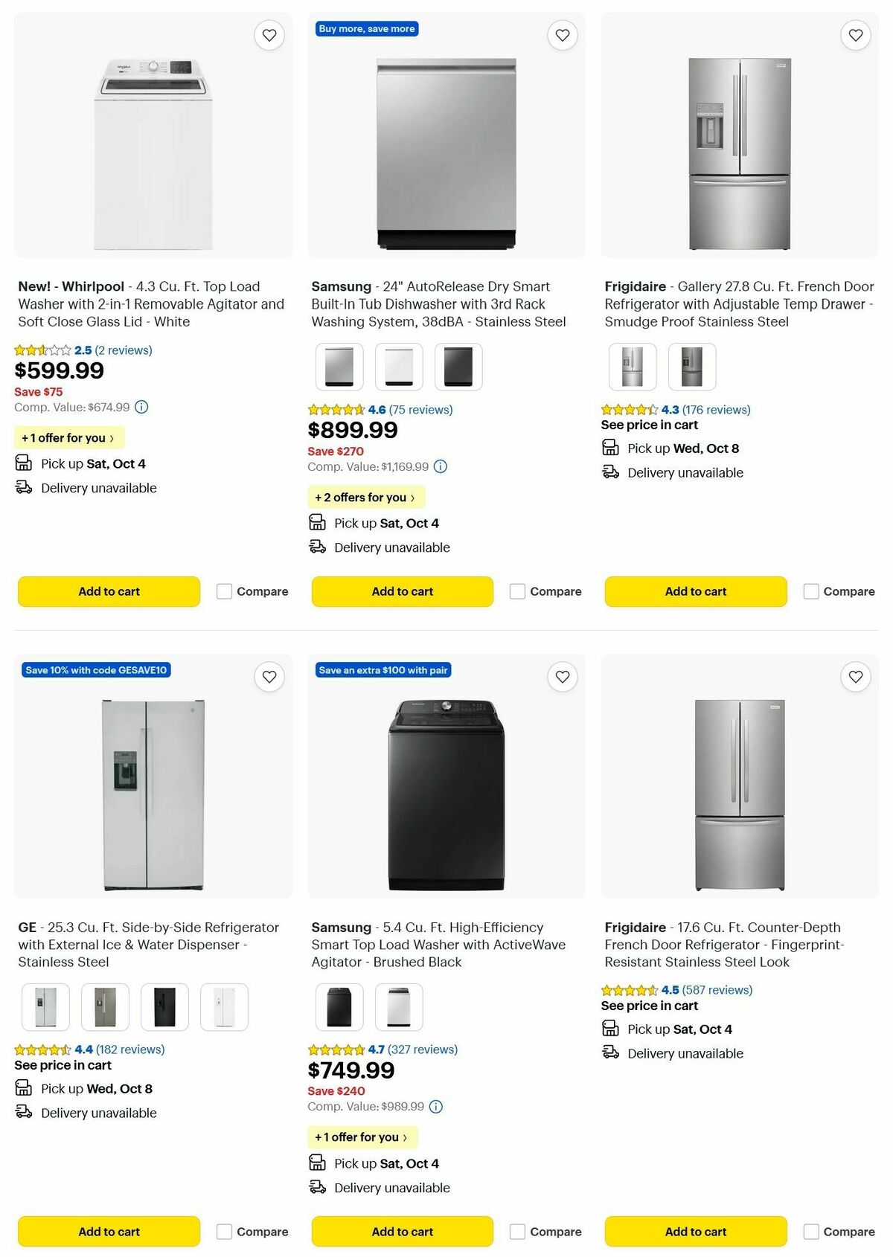
Task: Click the heart icon on the GE refrigerator
Action: click(x=269, y=677)
